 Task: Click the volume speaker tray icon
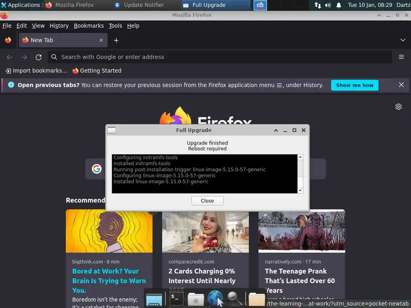click(328, 5)
